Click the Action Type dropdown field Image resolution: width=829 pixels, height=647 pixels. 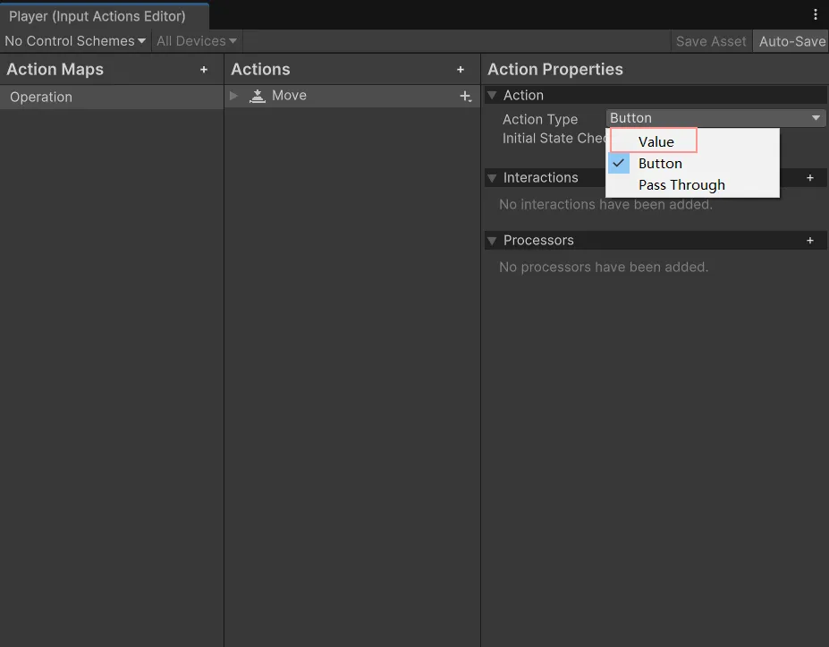pyautogui.click(x=715, y=118)
